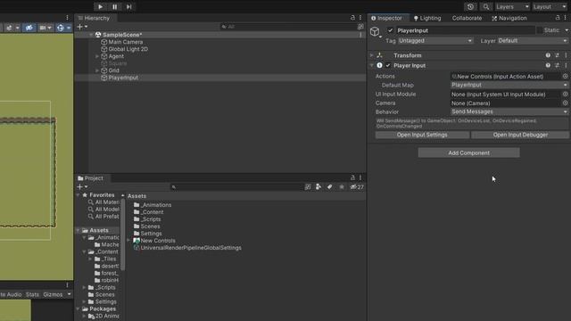Toggle the PlayerInput GameObject active checkbox
The width and height of the screenshot is (571, 321).
(x=391, y=30)
